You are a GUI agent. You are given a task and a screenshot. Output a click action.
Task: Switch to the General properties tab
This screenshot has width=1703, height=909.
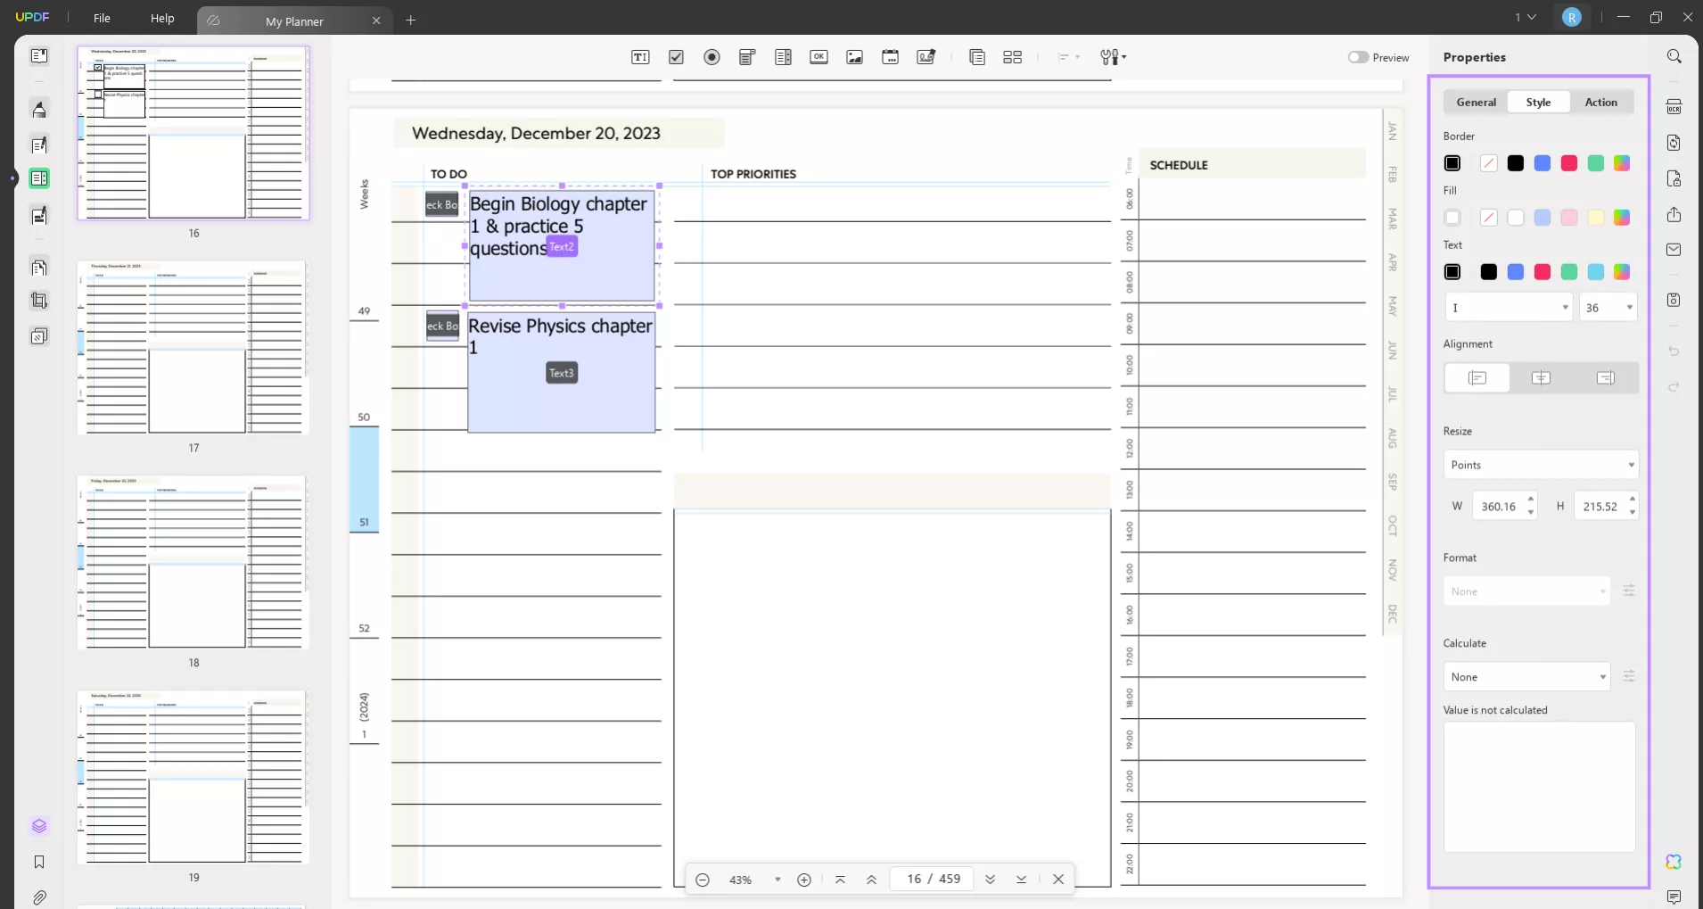1475,102
